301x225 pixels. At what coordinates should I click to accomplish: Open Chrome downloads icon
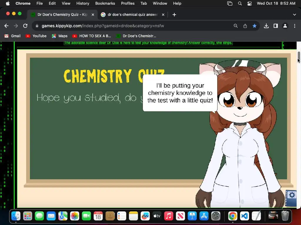click(x=266, y=26)
